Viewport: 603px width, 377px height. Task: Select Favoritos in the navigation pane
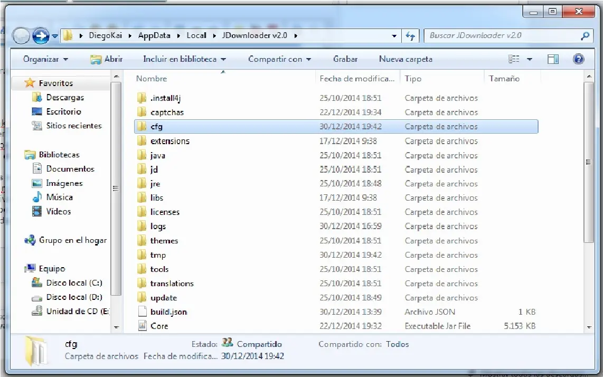coord(56,83)
